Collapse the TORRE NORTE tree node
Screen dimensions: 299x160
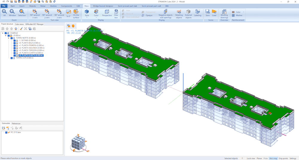point(9,38)
